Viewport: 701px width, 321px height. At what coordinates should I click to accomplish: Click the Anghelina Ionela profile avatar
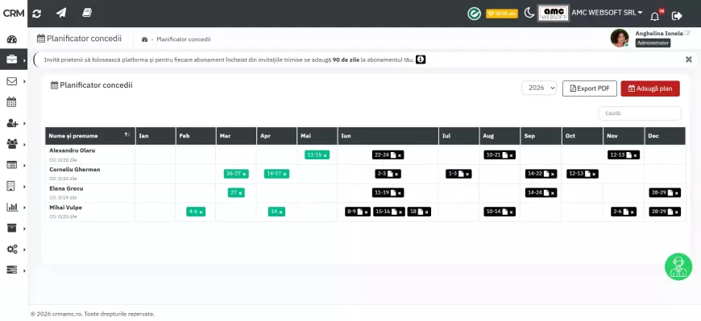(620, 38)
